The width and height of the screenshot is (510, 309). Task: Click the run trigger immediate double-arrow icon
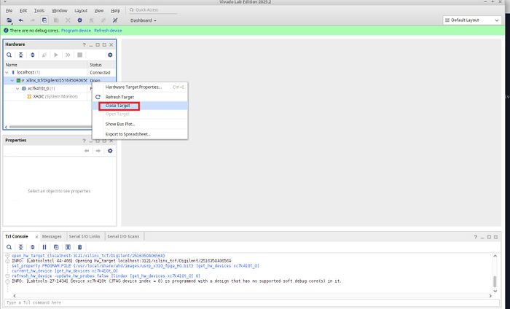68,55
